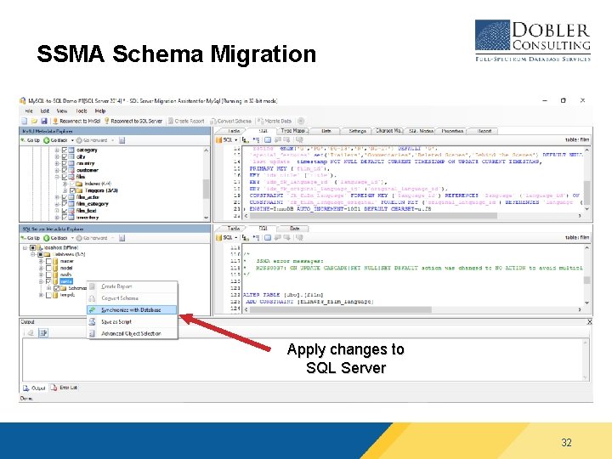Screen dimensions: 612x459
Task: Click Reconnect to SQL Server button
Action: click(133, 121)
